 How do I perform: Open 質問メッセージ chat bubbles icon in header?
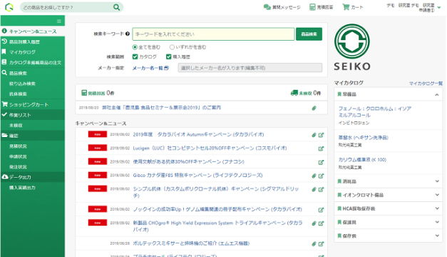pos(267,7)
